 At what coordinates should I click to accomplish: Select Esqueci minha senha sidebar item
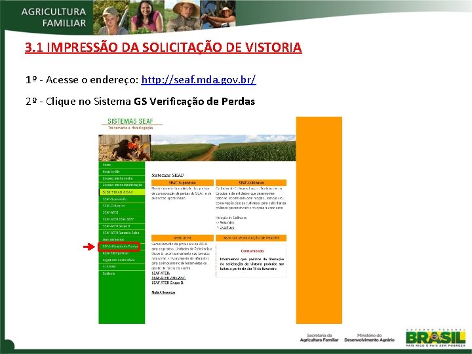[x=117, y=178]
